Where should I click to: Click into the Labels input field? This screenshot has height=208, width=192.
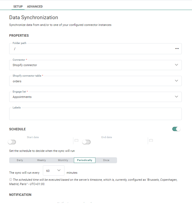click(x=95, y=114)
